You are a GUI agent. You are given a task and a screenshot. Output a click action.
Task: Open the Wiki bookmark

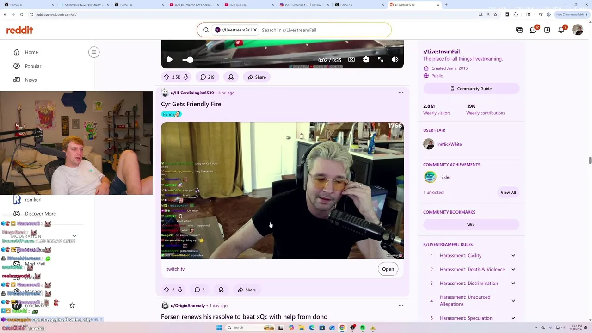(x=471, y=225)
